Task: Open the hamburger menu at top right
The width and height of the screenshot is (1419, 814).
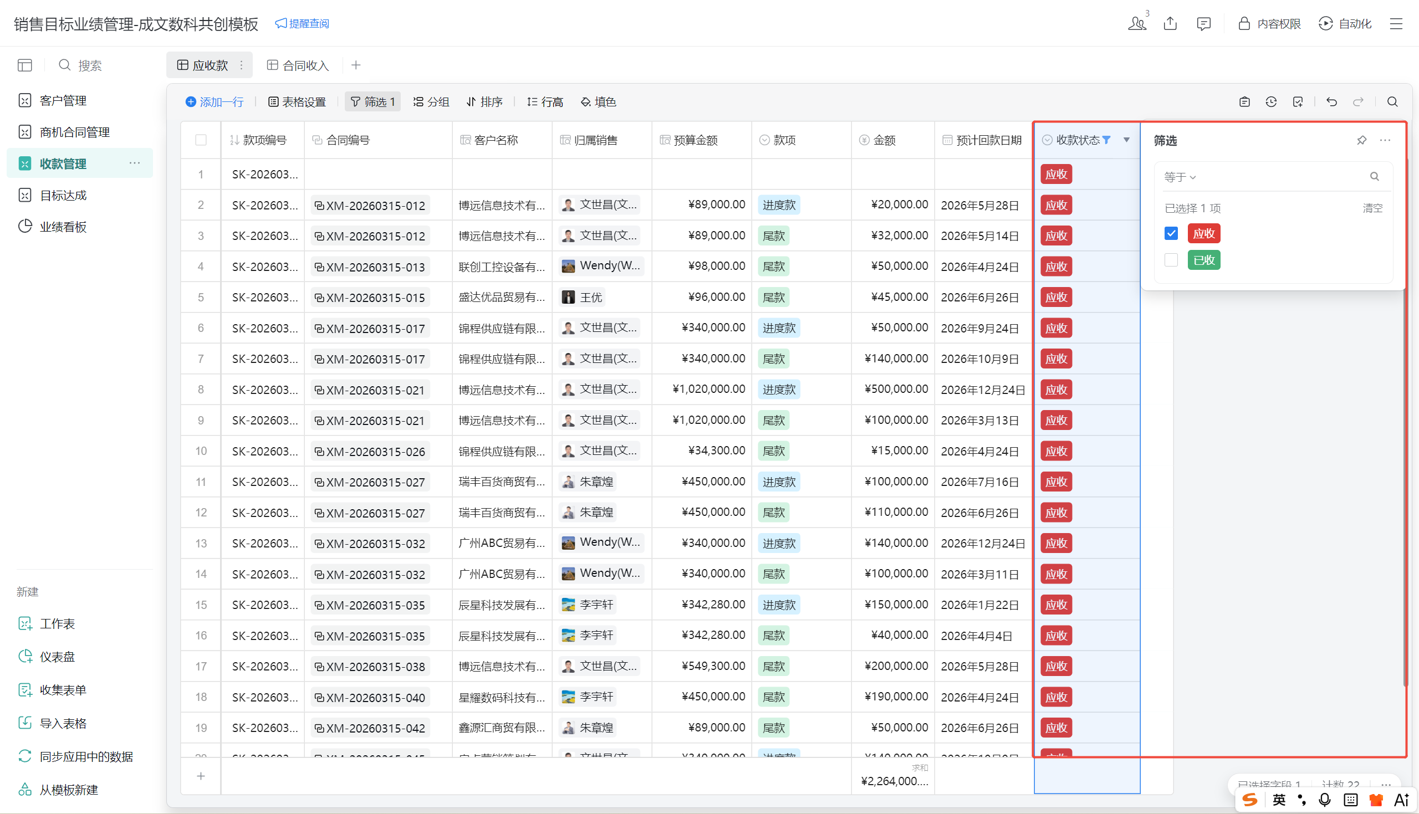Action: [1396, 23]
